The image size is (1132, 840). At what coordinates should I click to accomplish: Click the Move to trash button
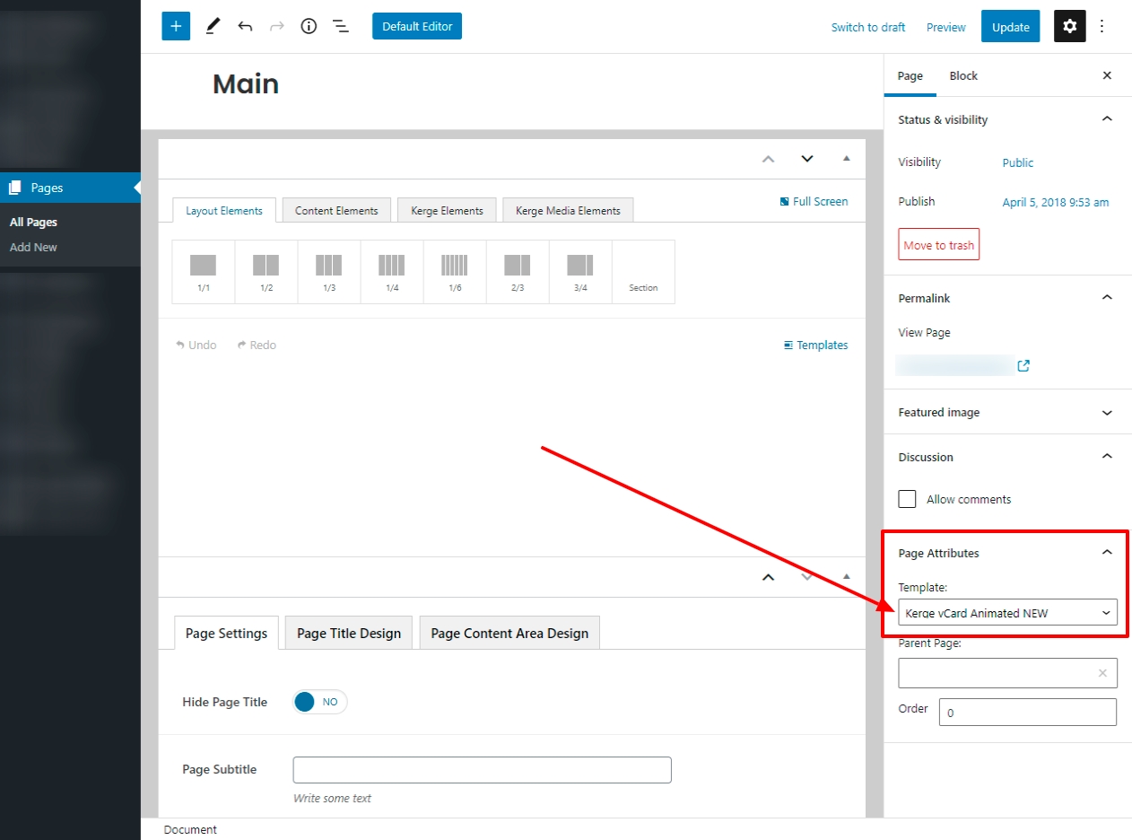(938, 245)
